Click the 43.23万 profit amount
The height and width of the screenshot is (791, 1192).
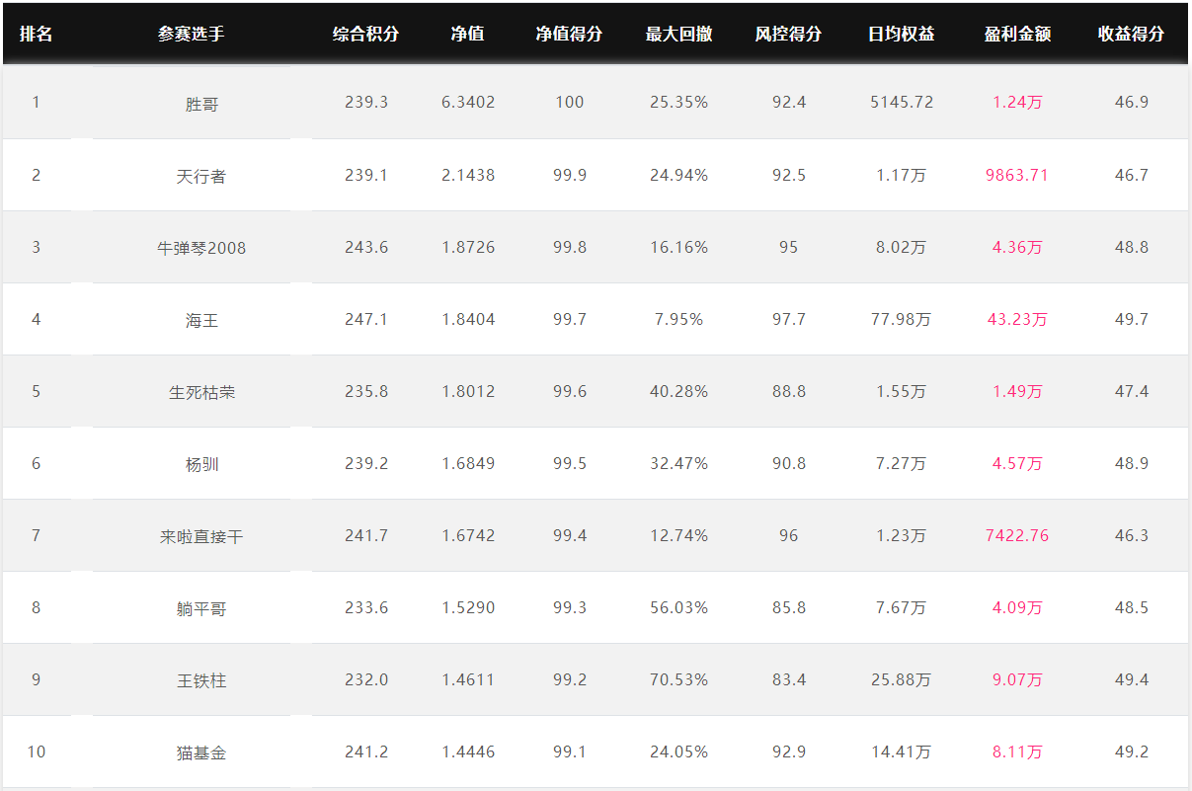tap(1017, 319)
